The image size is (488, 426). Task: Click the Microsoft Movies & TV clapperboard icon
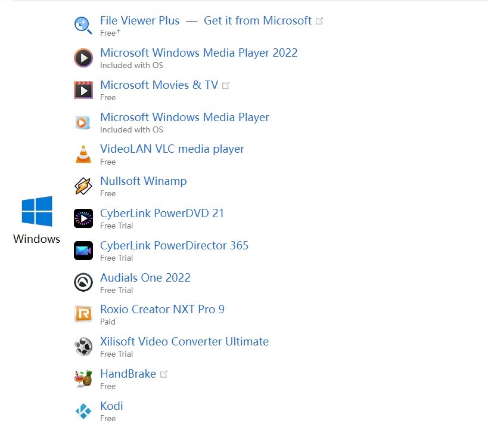pyautogui.click(x=83, y=90)
